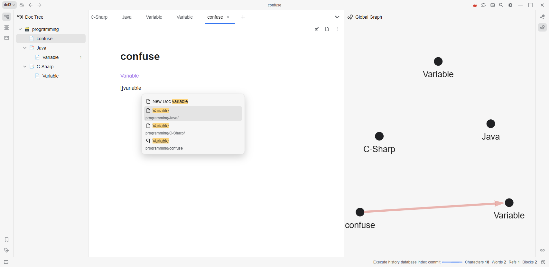The height and width of the screenshot is (267, 549).
Task: Toggle dock visibility in the status bar
Action: click(6, 262)
